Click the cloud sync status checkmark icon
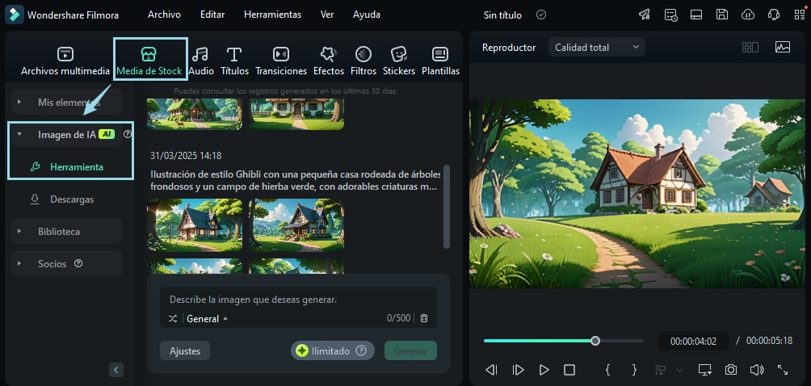The image size is (811, 386). [x=541, y=15]
